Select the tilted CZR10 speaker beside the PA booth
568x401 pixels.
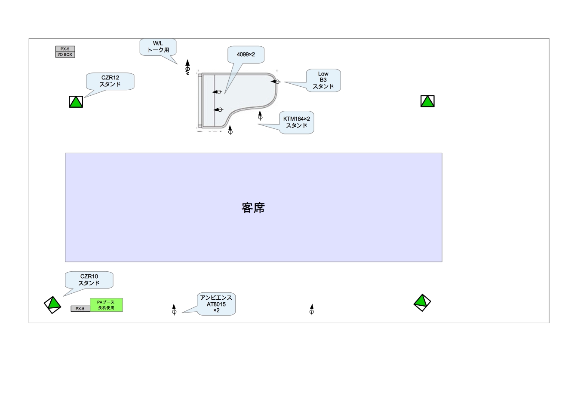[53, 304]
